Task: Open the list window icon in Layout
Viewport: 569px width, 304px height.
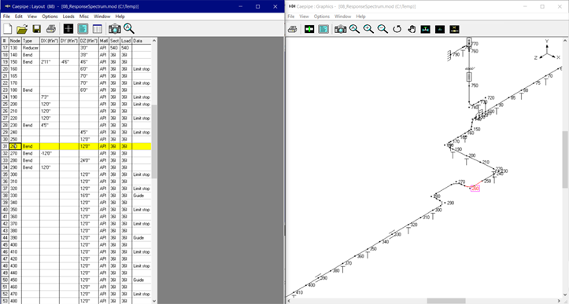Action: [98, 29]
